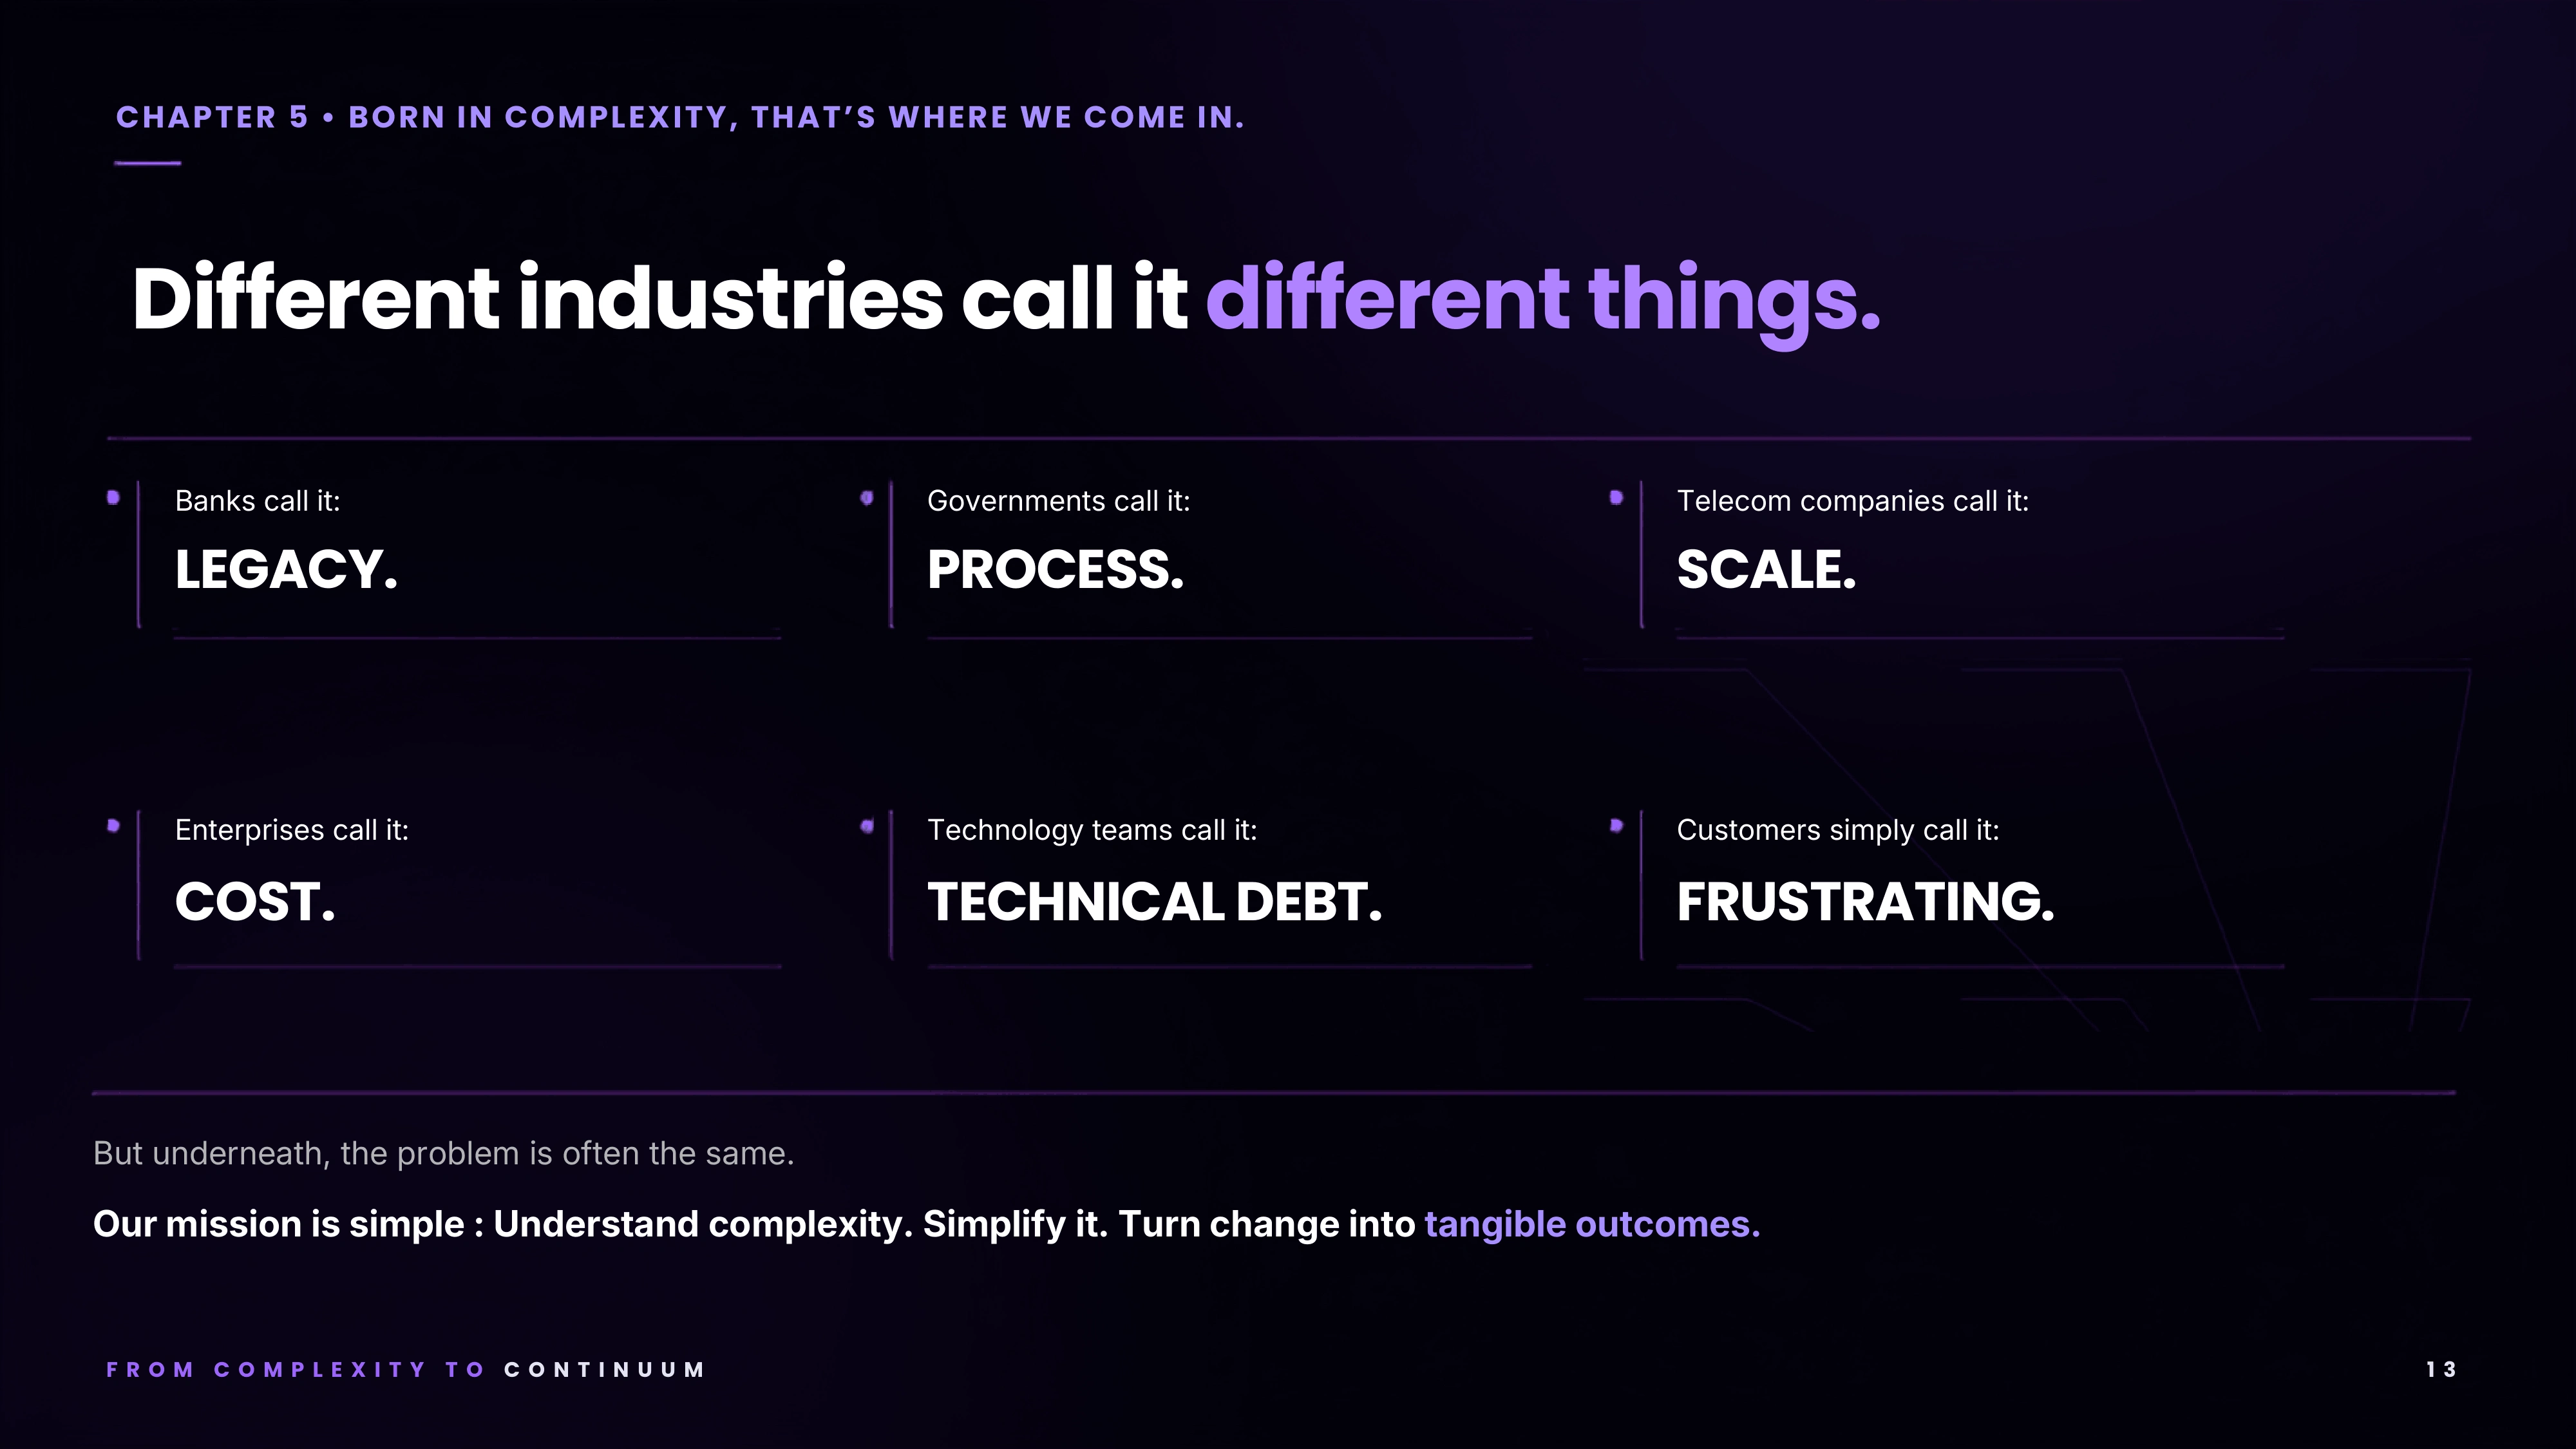Select the FRUSTRATING. heading
Image resolution: width=2576 pixels, height=1449 pixels.
[x=1866, y=902]
